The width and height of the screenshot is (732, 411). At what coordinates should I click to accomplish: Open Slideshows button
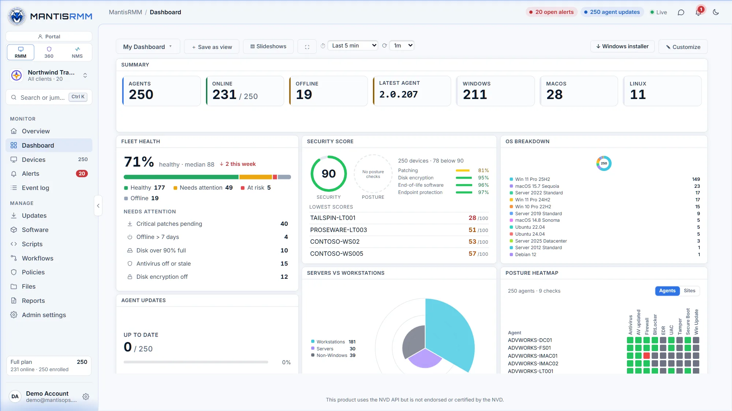point(268,46)
